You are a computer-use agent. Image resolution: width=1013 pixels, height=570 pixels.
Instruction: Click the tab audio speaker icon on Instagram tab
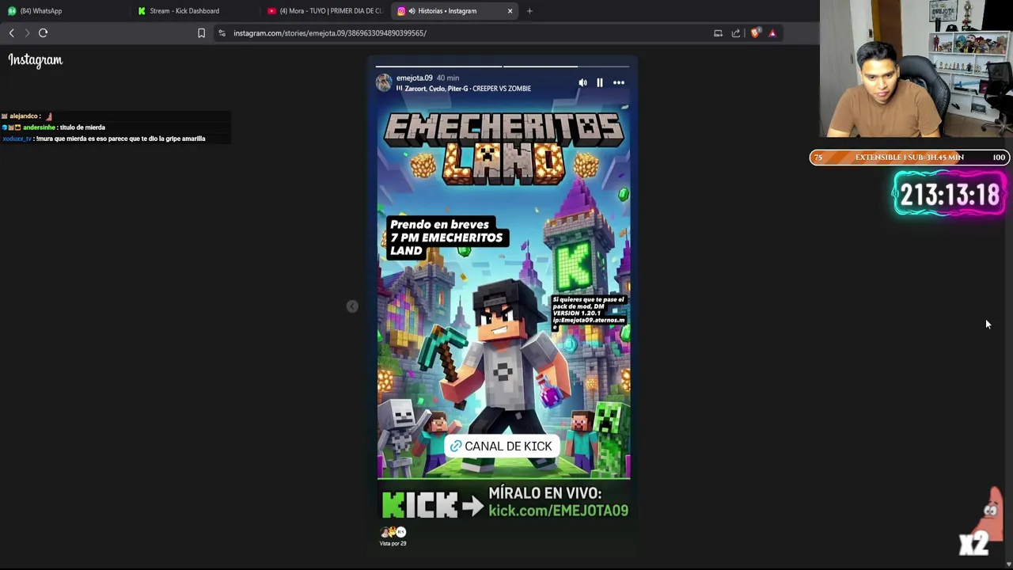[x=412, y=11]
